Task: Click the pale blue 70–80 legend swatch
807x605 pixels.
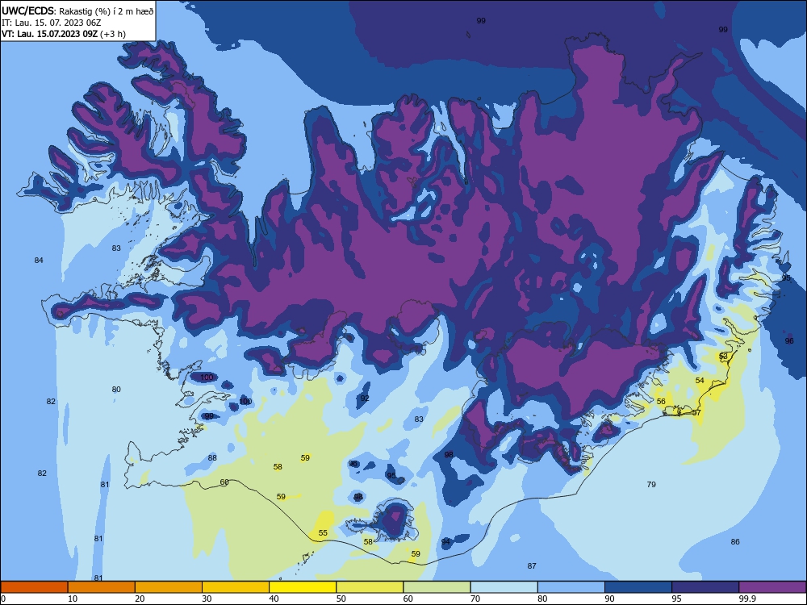Action: pos(504,587)
